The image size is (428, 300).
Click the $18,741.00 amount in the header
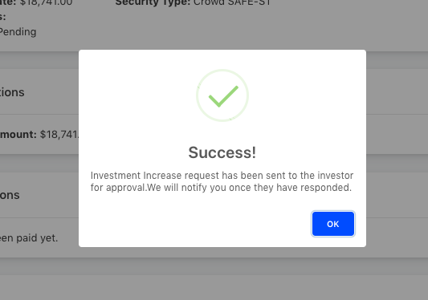coord(46,3)
